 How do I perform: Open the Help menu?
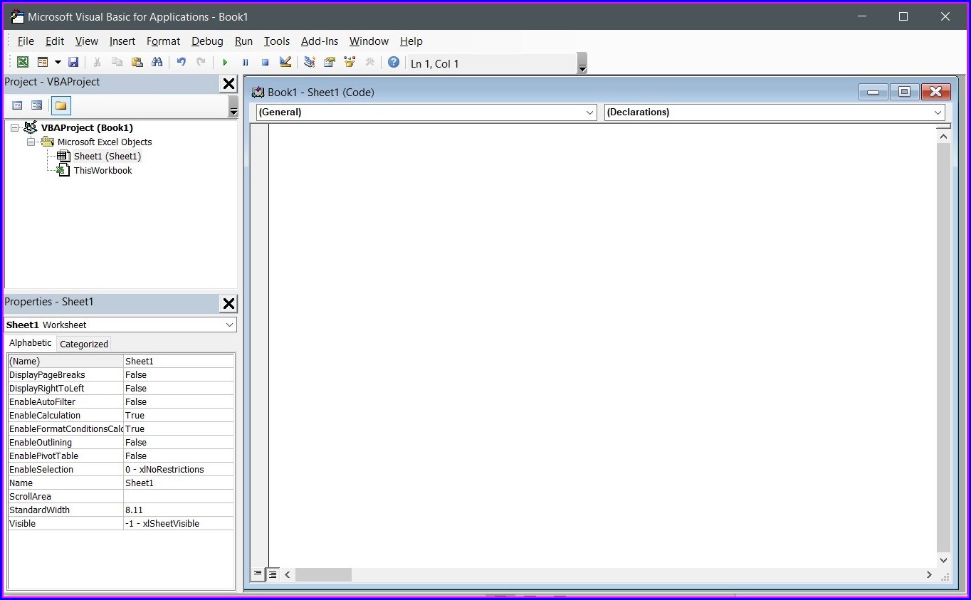click(411, 41)
